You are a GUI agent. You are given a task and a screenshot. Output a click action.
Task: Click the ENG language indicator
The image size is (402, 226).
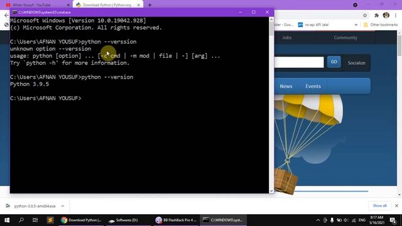(362, 220)
